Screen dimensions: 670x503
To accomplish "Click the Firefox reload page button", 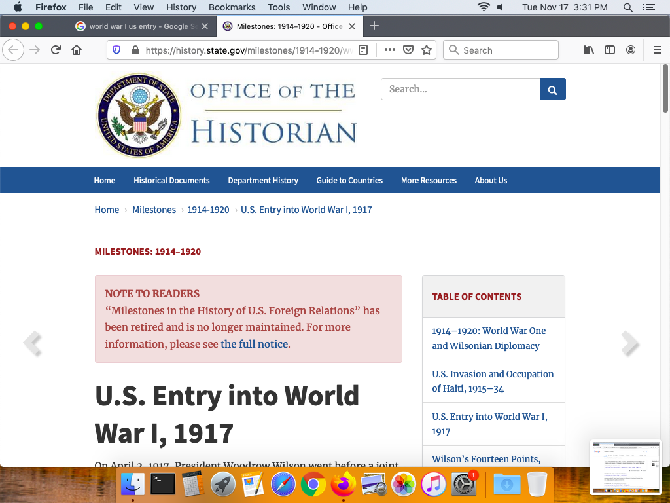I will point(56,50).
